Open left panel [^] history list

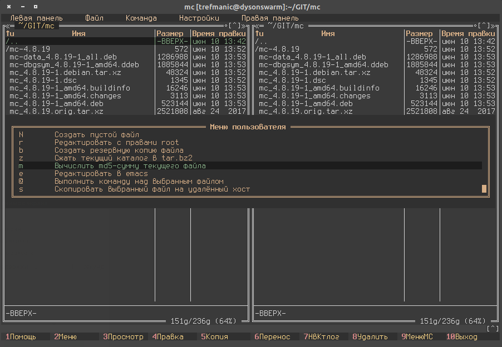pyautogui.click(x=234, y=26)
